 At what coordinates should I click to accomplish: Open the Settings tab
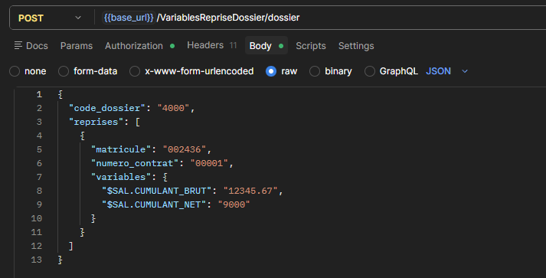[356, 46]
